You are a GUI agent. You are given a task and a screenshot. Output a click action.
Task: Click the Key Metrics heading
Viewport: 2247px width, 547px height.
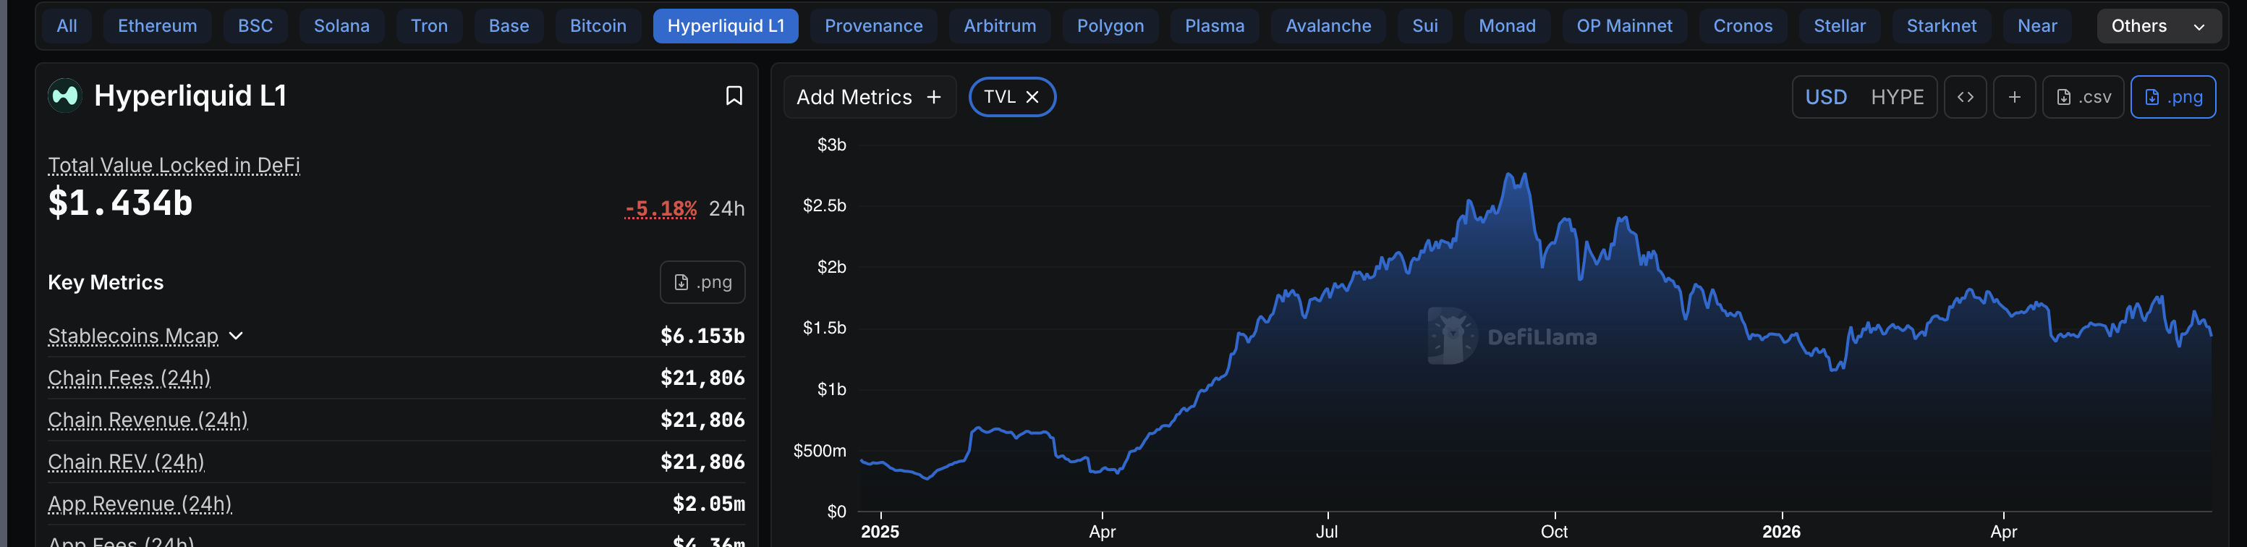[106, 281]
